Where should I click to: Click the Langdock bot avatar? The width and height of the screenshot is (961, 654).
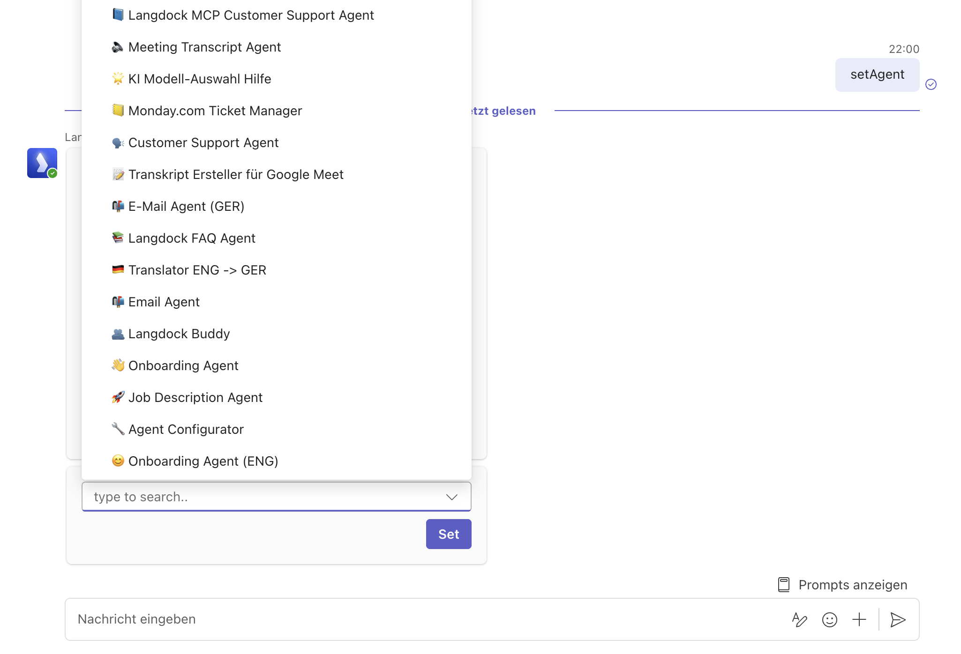[x=42, y=163]
